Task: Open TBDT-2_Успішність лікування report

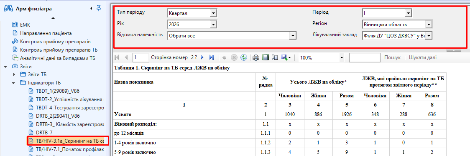Action: click(x=70, y=99)
